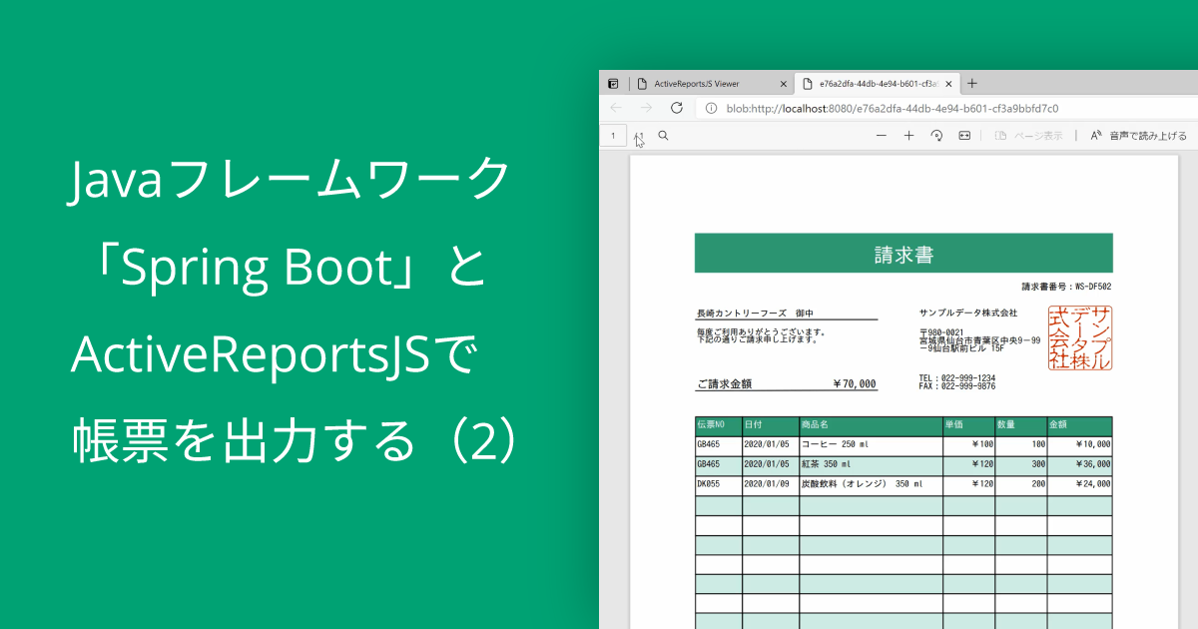Open a new browser tab

(x=971, y=84)
